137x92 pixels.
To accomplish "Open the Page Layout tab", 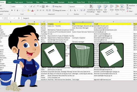I will [x=19, y=2].
